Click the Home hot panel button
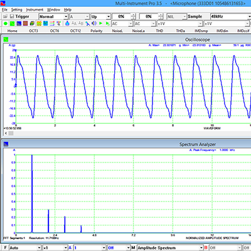The image size is (251, 251). point(13,31)
